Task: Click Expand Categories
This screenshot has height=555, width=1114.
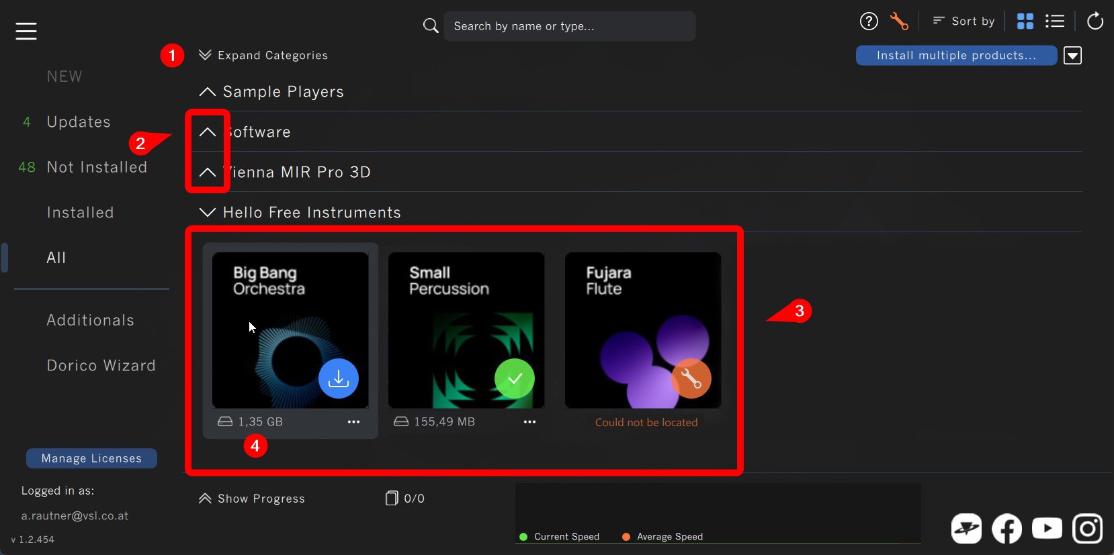Action: click(x=263, y=55)
